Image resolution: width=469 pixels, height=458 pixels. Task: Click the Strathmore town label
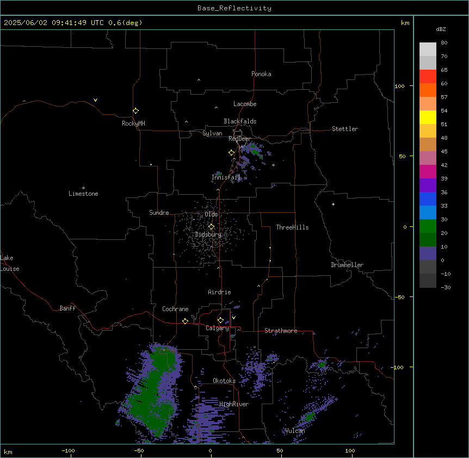(281, 331)
